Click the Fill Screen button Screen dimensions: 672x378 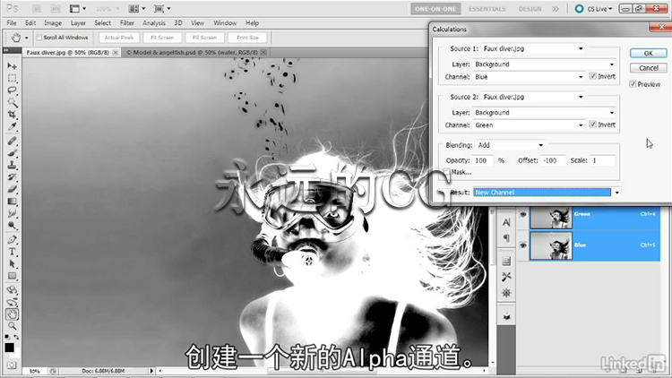(x=205, y=38)
